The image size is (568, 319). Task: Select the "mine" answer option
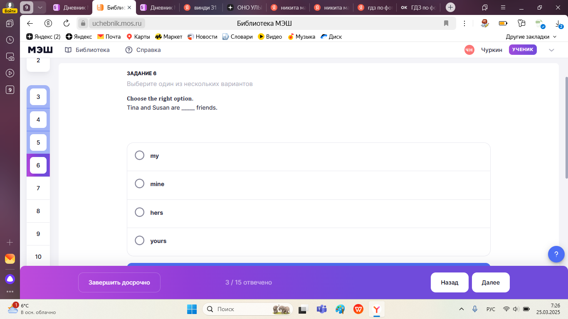point(140,184)
